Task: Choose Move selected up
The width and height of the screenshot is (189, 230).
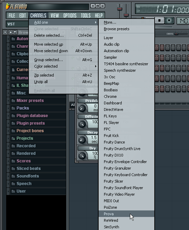Action: click(63, 45)
